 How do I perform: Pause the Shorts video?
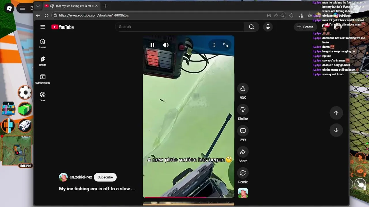click(152, 45)
